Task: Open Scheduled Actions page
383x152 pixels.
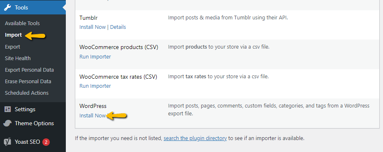Action: point(27,93)
